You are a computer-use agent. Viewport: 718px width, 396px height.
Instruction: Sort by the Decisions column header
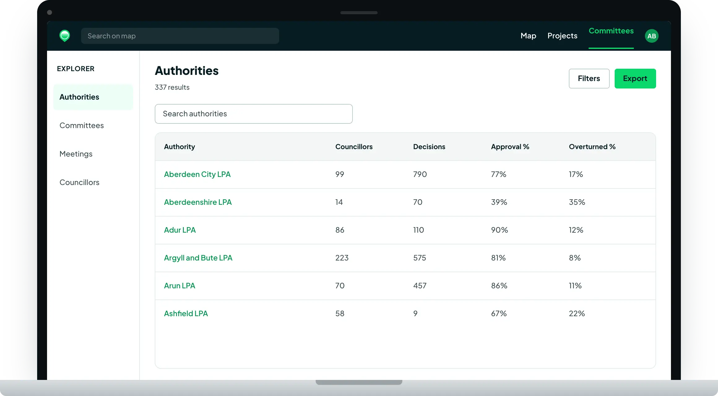(429, 147)
